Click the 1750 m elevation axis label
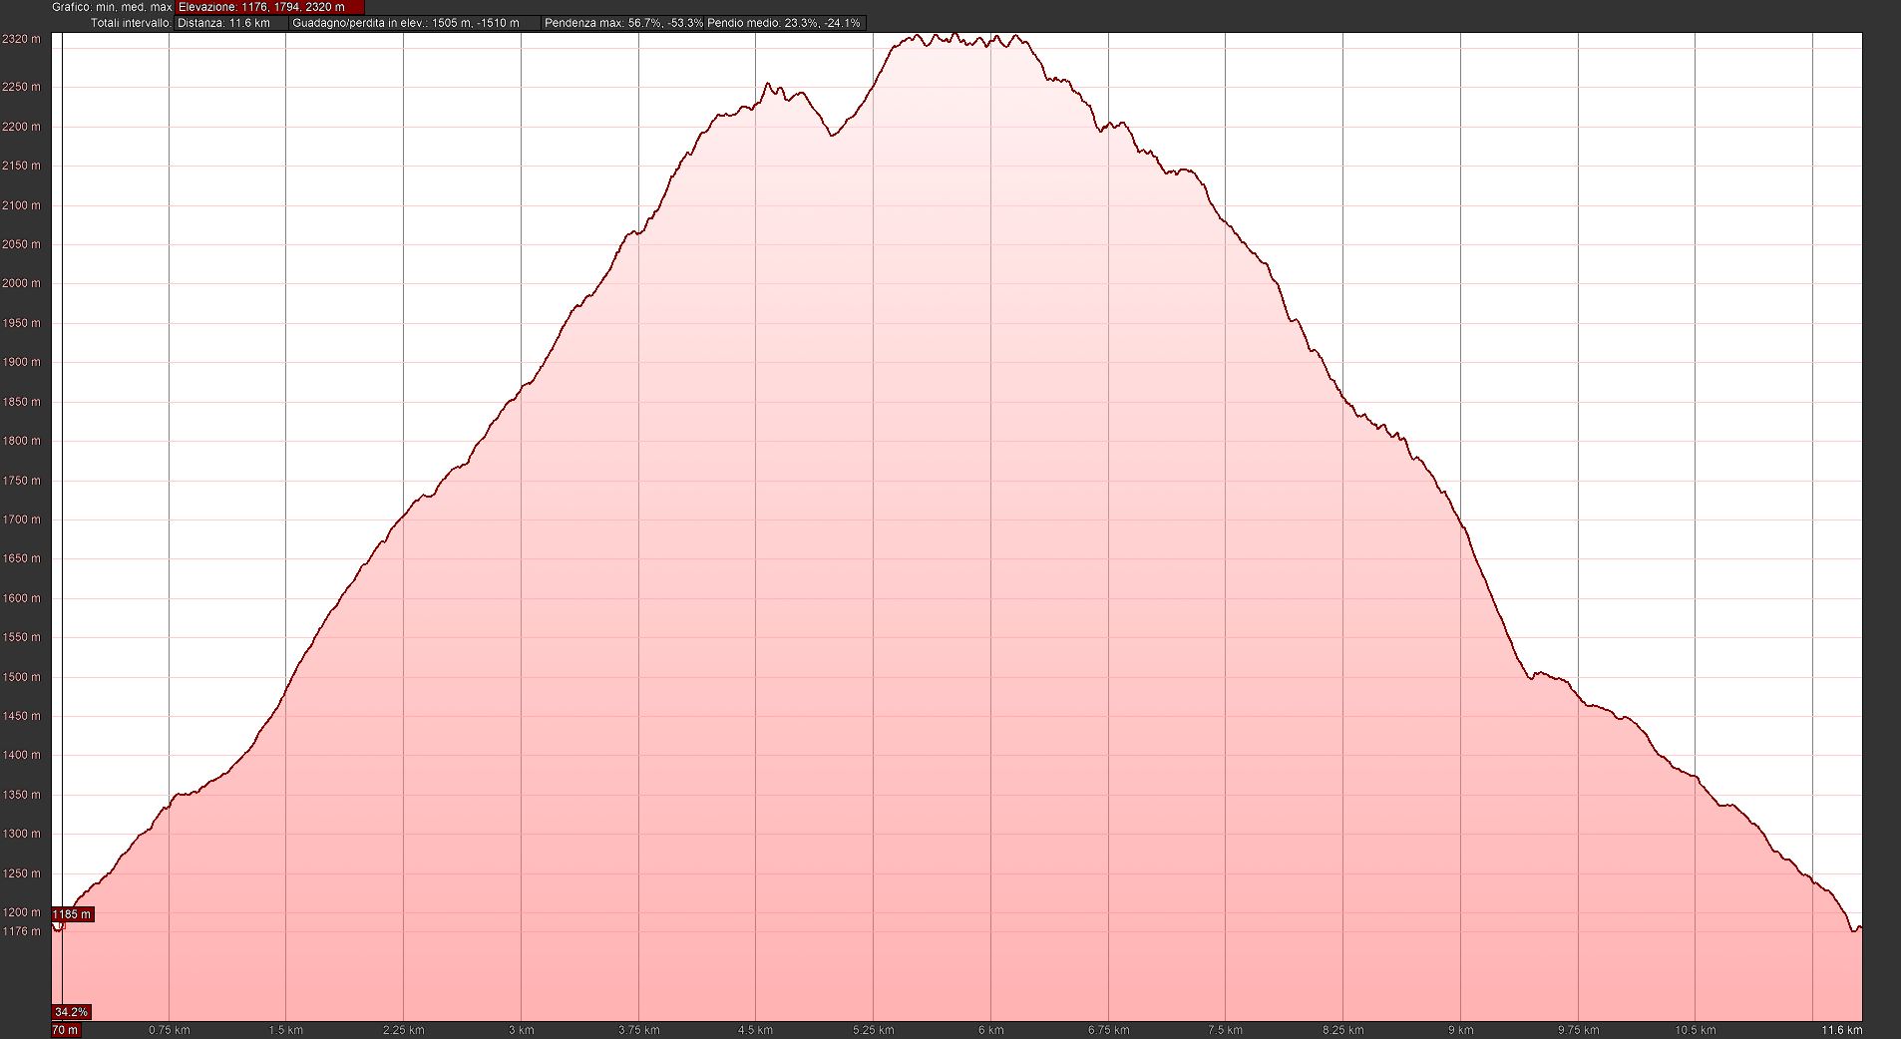The image size is (1901, 1039). pyautogui.click(x=21, y=481)
